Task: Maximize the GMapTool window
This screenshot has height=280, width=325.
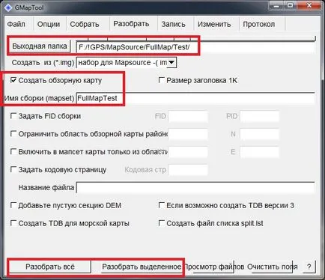Action: point(291,5)
